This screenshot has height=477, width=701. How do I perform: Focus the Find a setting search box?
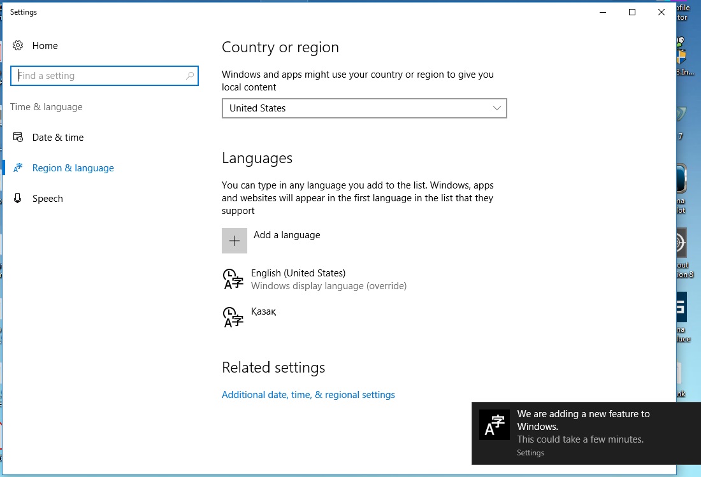(104, 76)
